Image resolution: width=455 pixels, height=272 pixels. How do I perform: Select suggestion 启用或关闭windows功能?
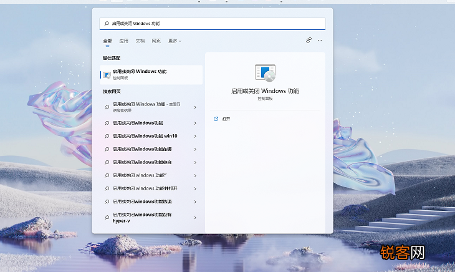coord(151,123)
